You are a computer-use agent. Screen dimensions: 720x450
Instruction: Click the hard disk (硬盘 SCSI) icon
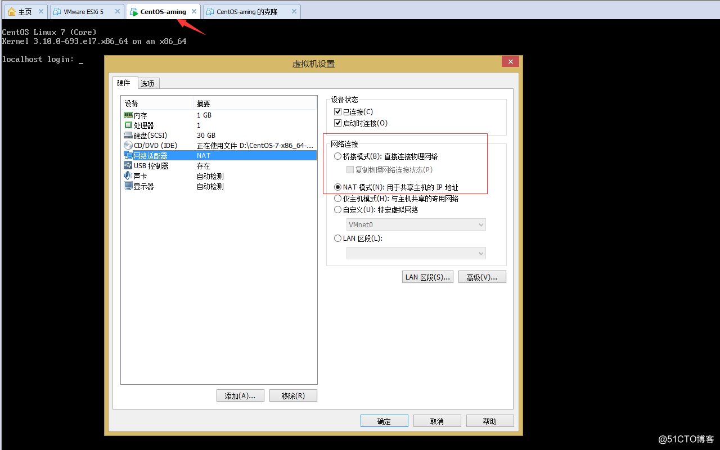click(128, 135)
